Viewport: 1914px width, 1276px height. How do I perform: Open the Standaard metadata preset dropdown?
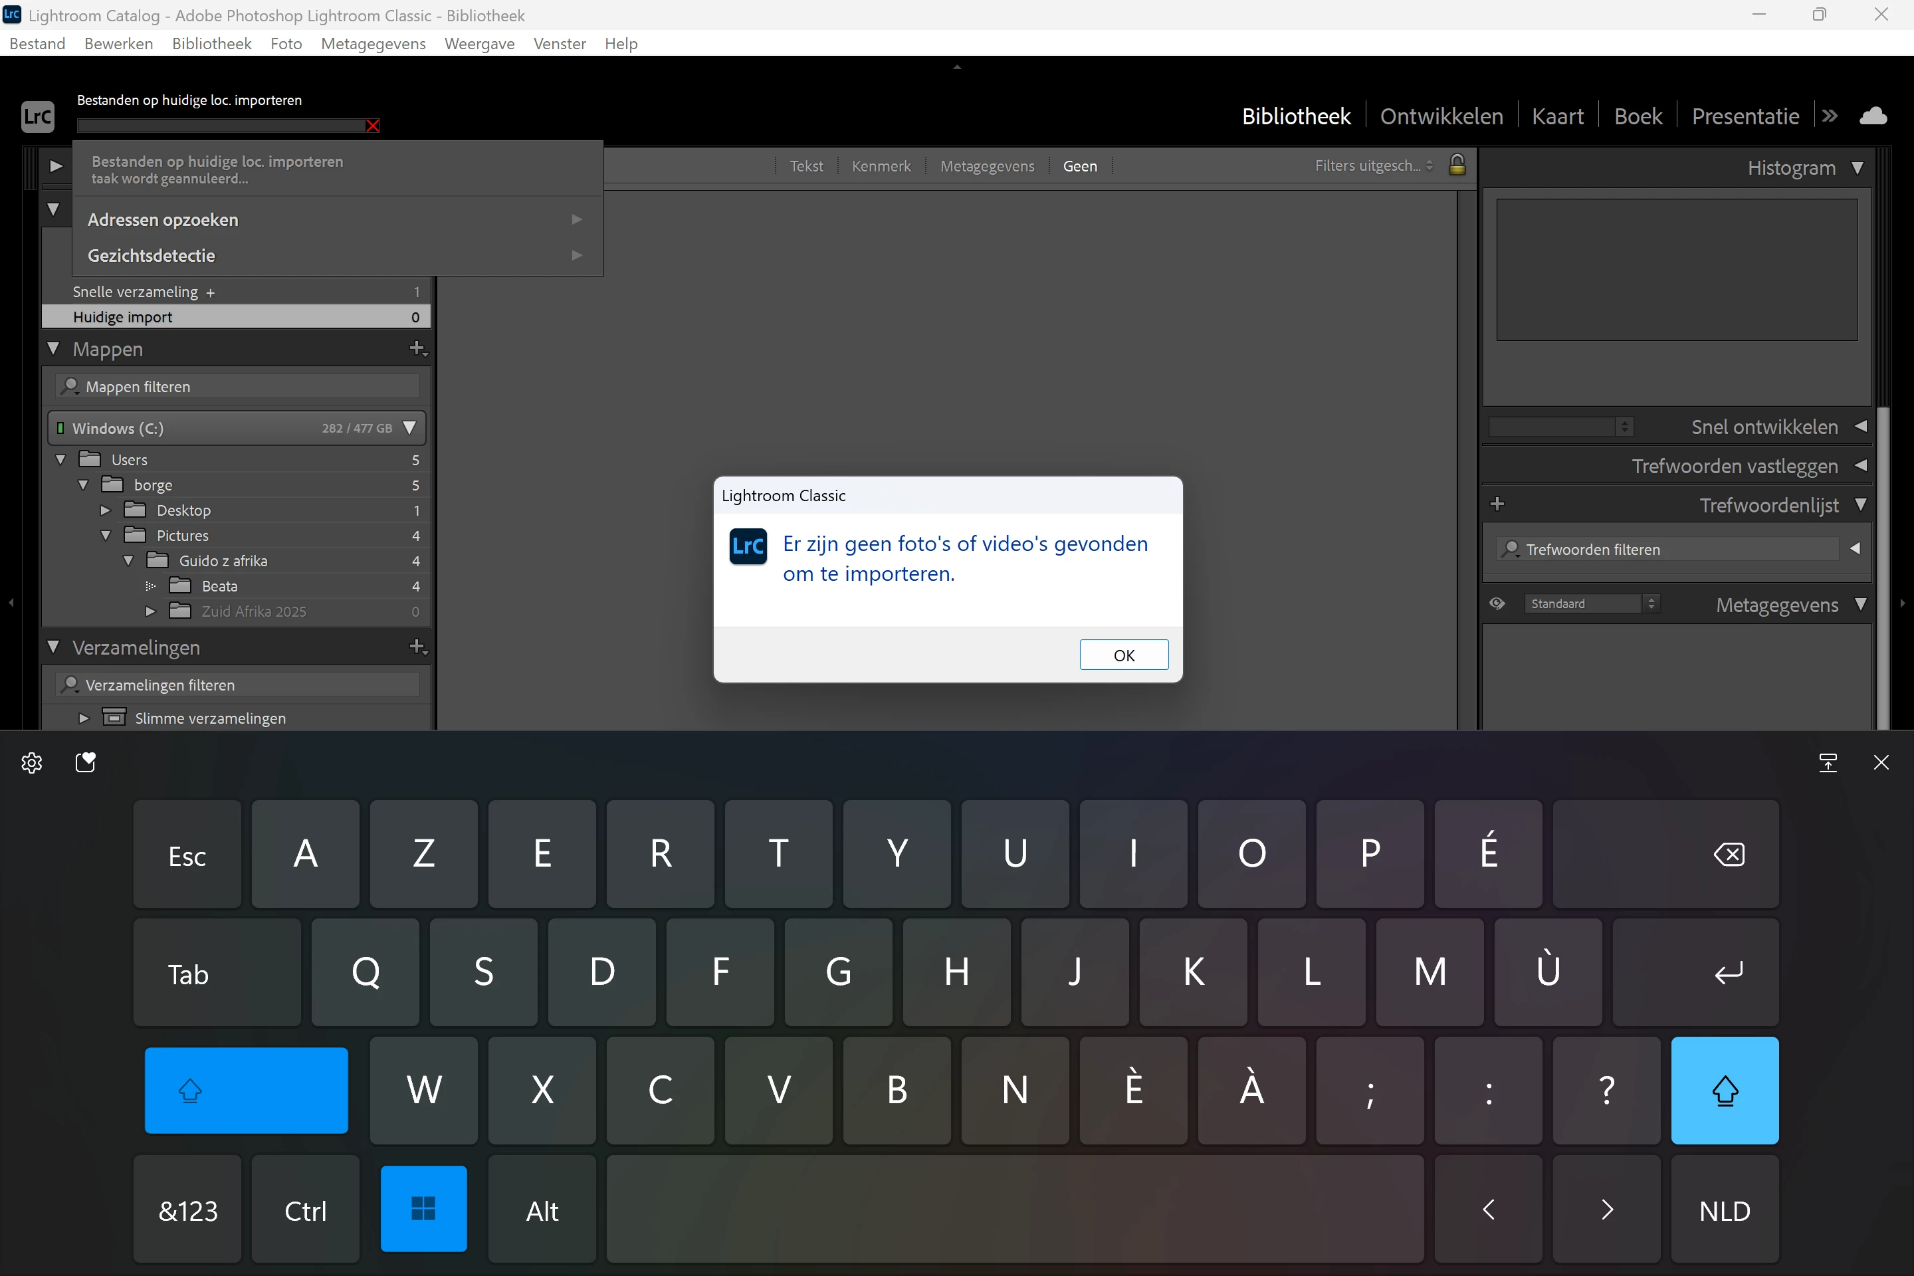pos(1590,604)
